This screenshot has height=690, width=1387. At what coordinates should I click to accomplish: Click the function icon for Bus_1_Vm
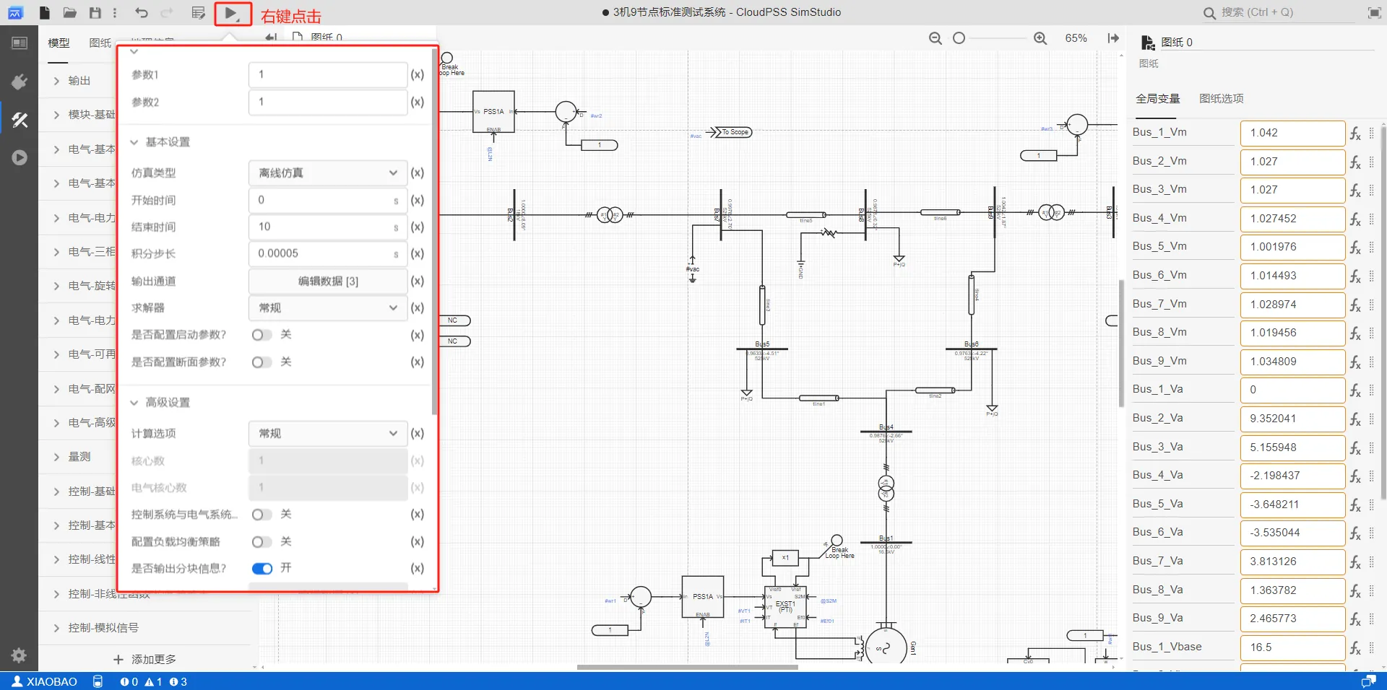tap(1355, 134)
